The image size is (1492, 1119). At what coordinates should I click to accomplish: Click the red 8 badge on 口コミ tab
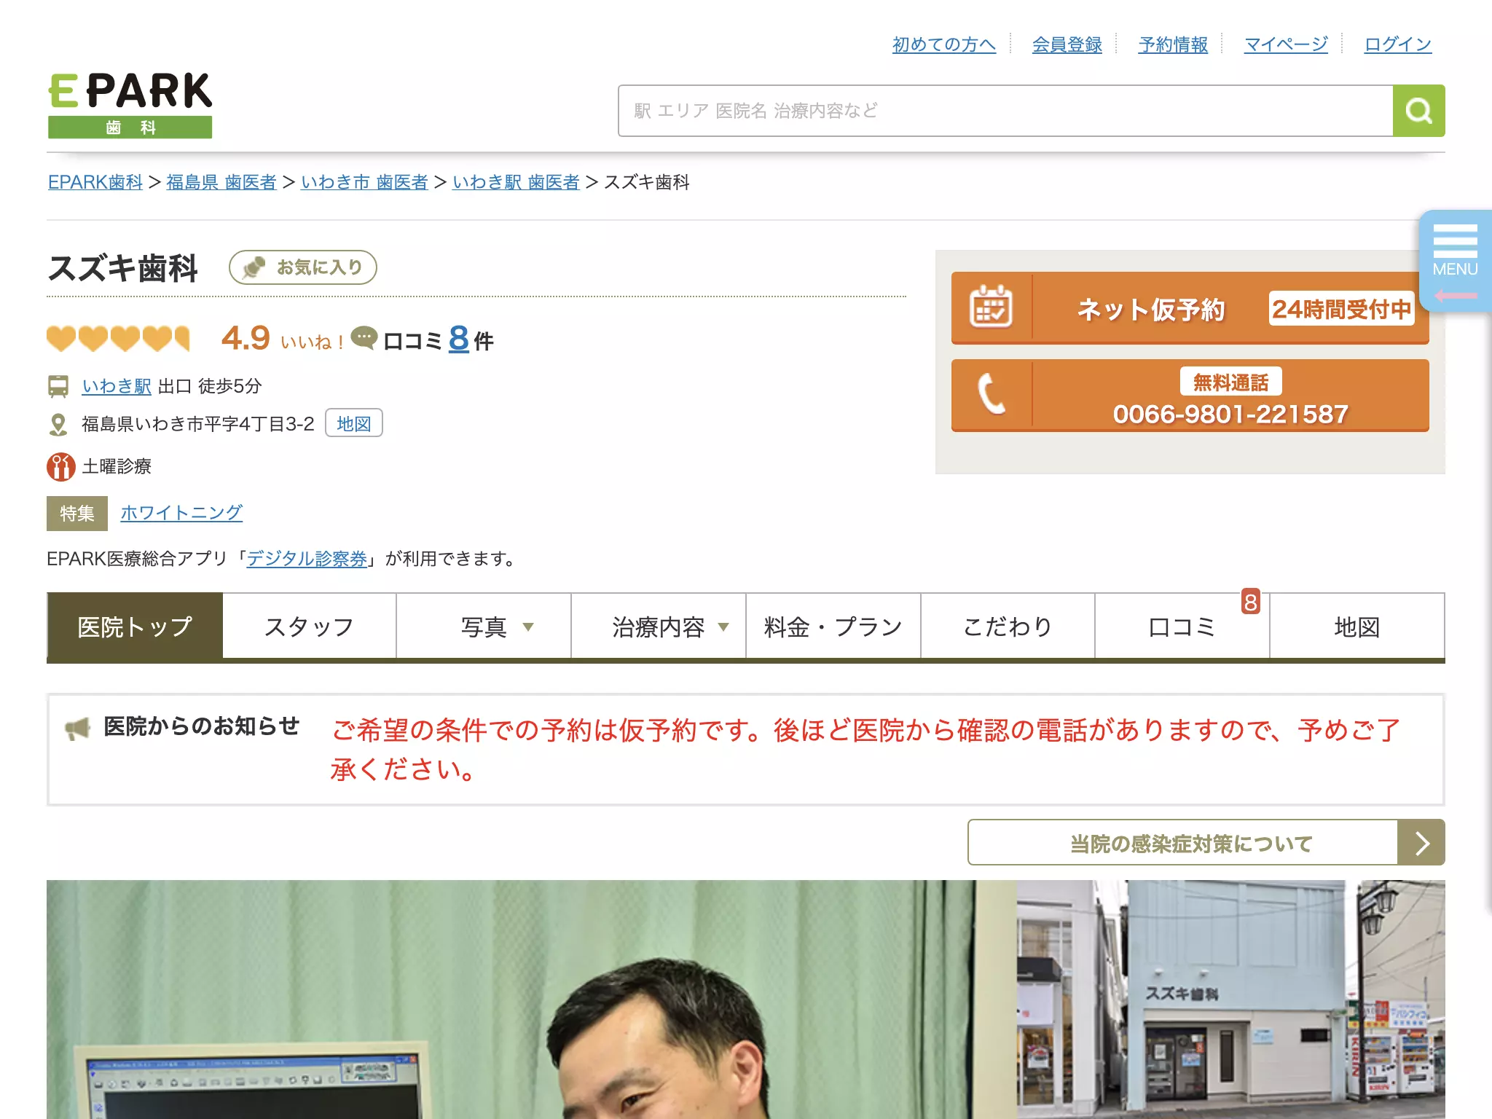[1251, 602]
